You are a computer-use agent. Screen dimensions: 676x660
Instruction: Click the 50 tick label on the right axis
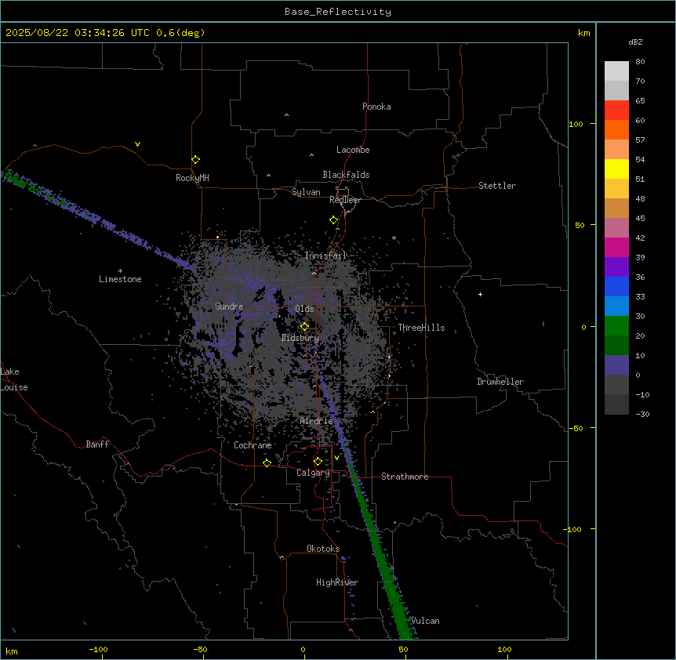580,225
